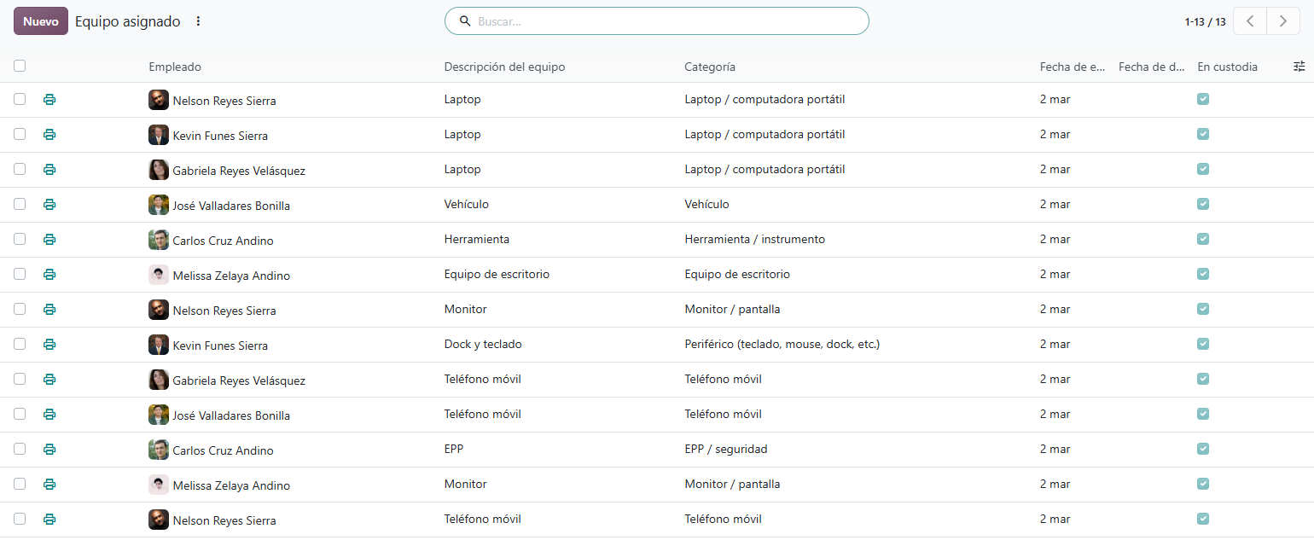
Task: Open the optional columns settings icon
Action: coord(1299,67)
